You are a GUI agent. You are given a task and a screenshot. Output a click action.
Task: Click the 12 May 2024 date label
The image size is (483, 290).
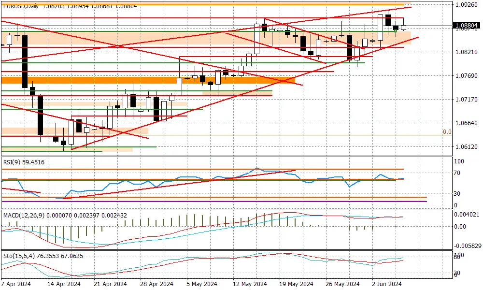point(250,284)
